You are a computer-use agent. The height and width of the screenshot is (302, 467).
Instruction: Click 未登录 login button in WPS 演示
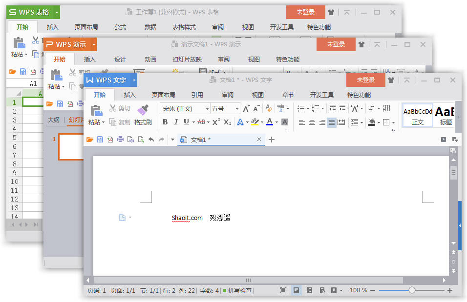[336, 44]
